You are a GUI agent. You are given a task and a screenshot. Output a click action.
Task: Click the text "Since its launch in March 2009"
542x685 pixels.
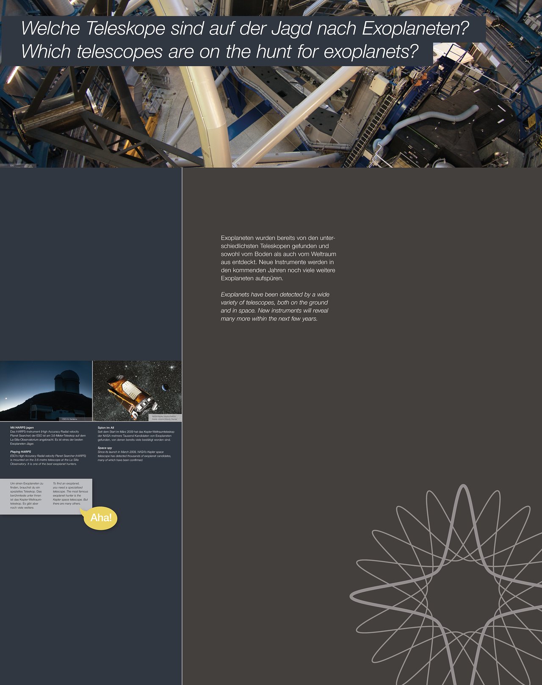point(135,456)
